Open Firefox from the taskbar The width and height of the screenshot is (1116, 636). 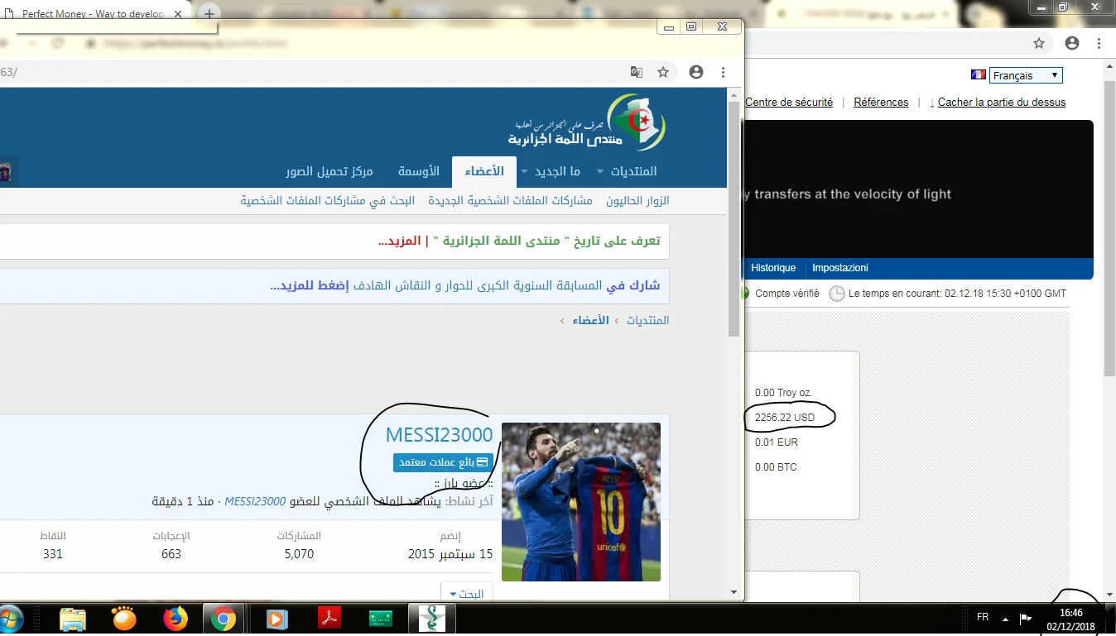(176, 619)
